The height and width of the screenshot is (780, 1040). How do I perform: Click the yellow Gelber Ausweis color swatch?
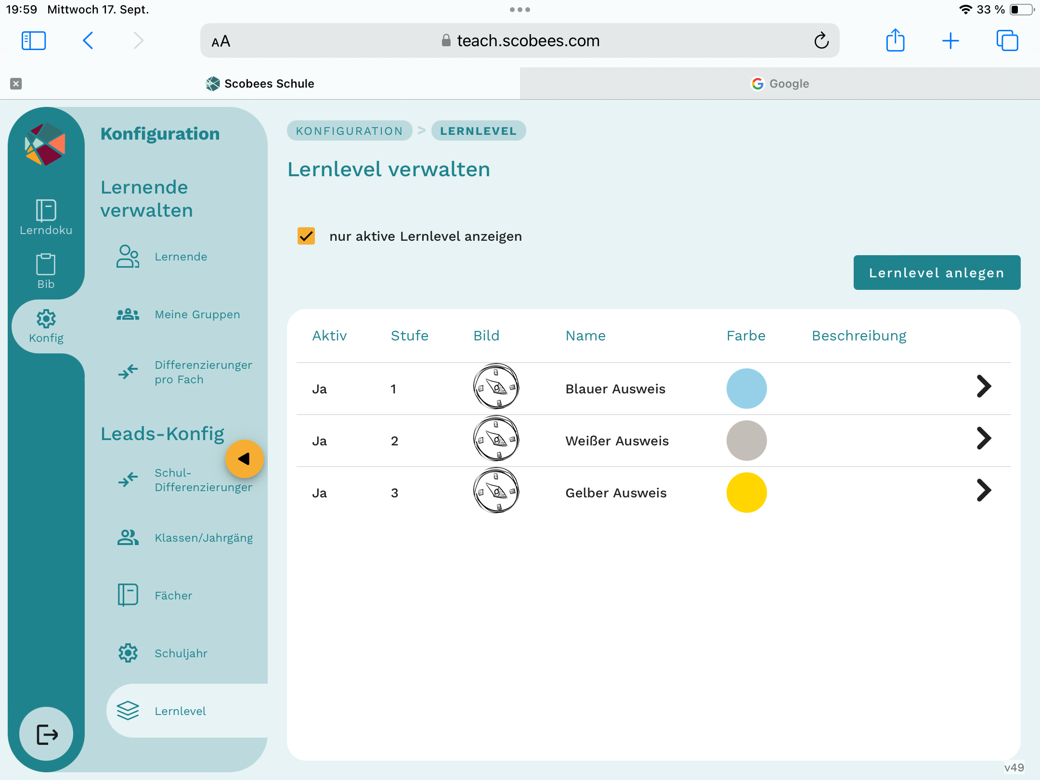[746, 492]
